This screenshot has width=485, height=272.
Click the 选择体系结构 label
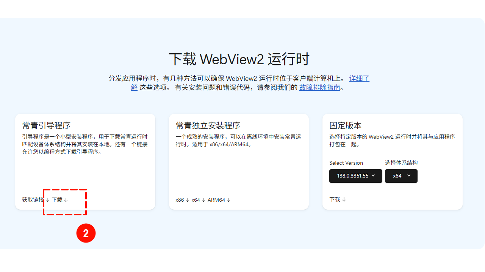tap(401, 163)
